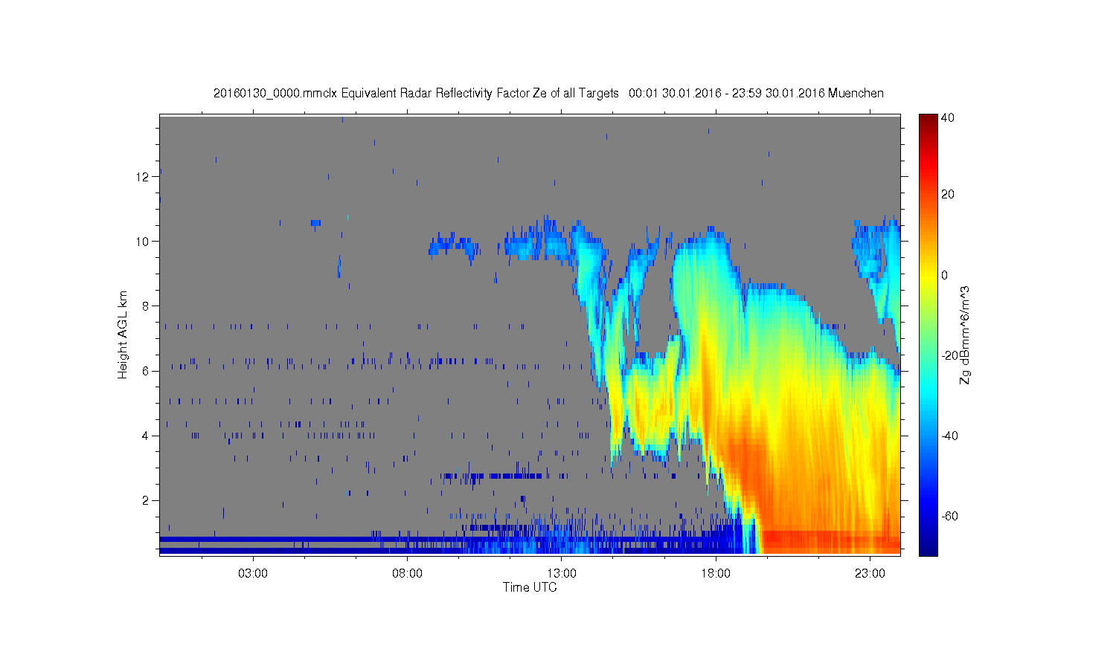Click the colorbar value -40

pyautogui.click(x=949, y=436)
